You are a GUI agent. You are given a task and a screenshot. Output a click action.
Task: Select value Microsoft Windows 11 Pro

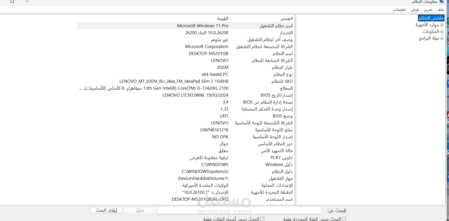(203, 26)
